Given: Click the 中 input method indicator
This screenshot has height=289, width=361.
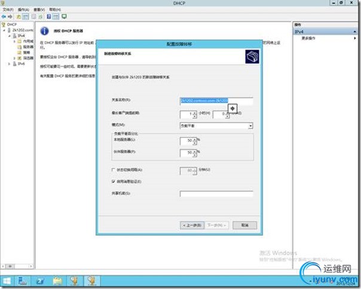Looking at the screenshot, I should (232, 109).
